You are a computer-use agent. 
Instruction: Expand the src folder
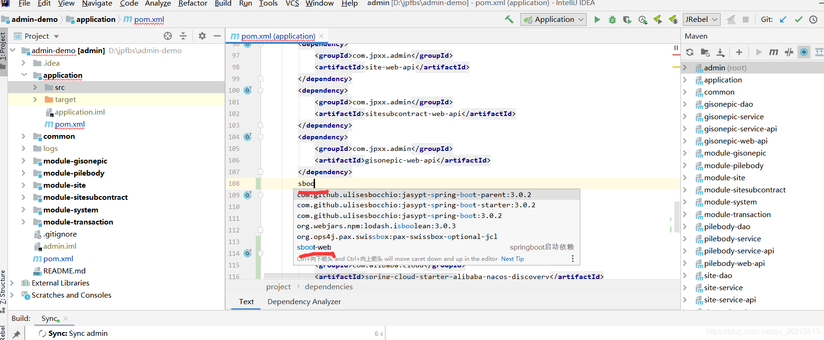(x=35, y=87)
